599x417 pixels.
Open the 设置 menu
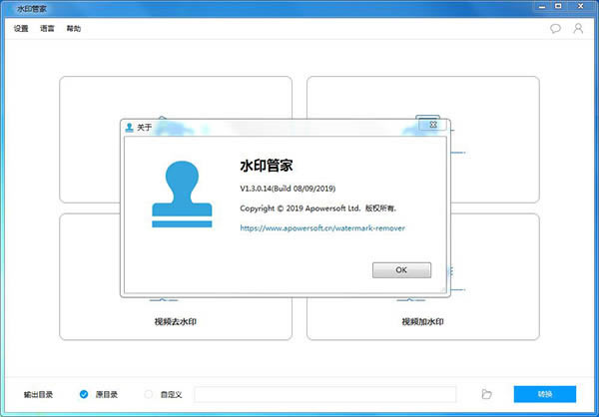[21, 29]
